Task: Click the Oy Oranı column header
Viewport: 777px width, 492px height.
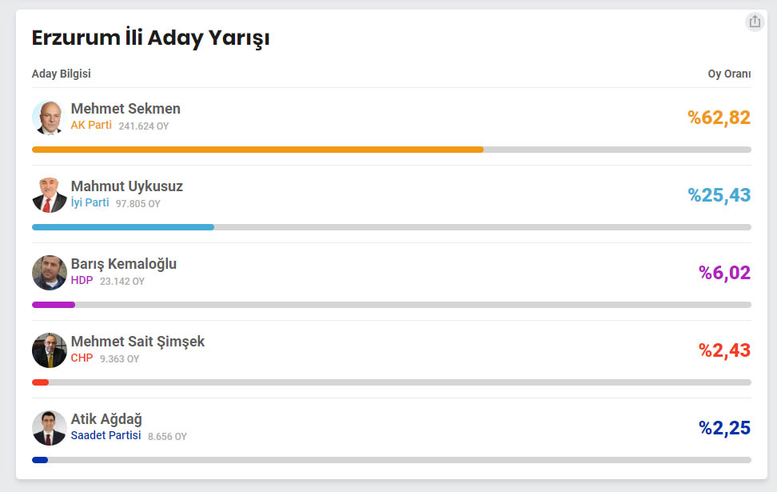Action: [x=729, y=74]
